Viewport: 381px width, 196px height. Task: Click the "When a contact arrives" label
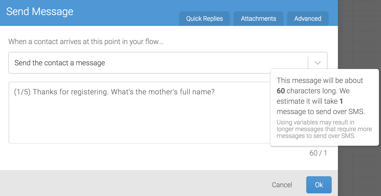click(86, 41)
